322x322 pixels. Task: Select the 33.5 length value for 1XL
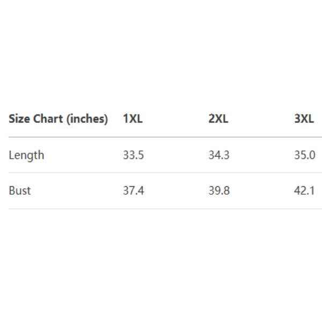coord(133,155)
